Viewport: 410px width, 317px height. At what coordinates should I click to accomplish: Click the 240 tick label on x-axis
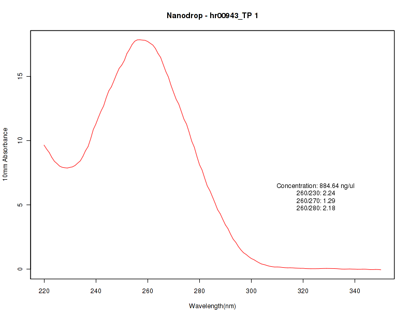coord(96,291)
